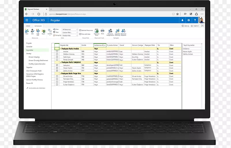The height and width of the screenshot is (148, 231).
Task: Collapse Pozisyon Rolü: Geliştirici group
Action: [61, 62]
